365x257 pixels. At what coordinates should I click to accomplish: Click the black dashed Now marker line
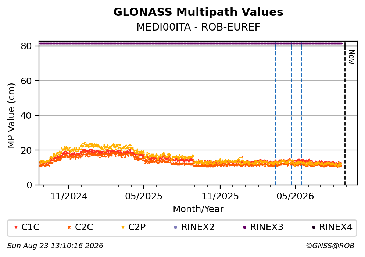(x=345, y=114)
